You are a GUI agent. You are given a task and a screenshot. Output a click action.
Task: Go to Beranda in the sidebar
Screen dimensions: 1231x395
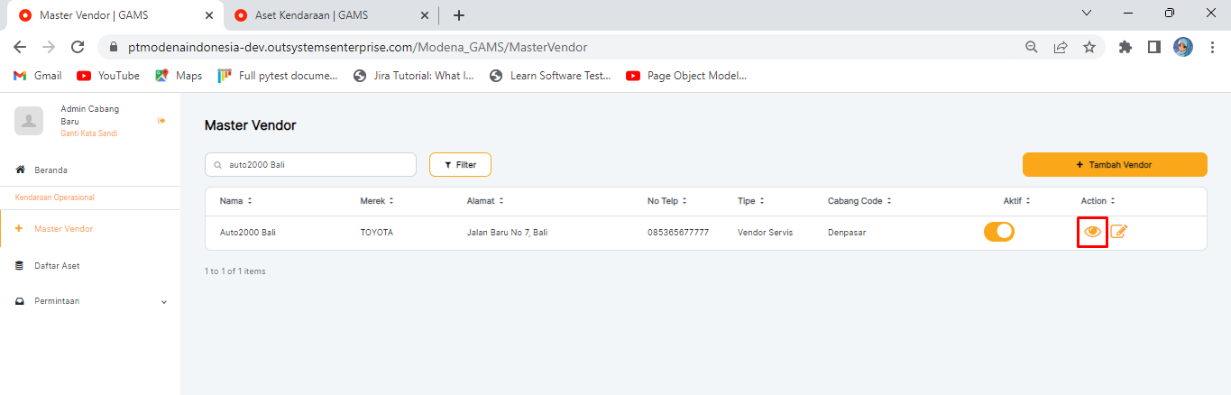51,170
